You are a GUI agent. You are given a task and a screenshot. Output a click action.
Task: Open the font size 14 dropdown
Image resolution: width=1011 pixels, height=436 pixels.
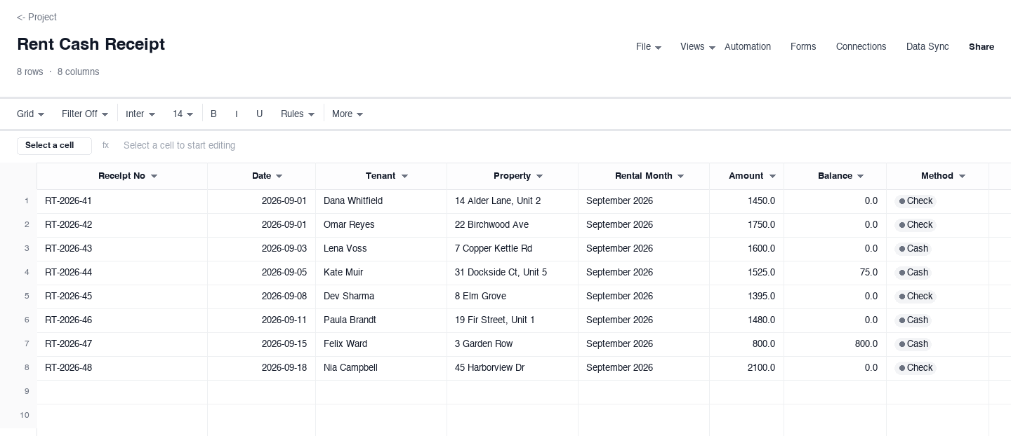[x=183, y=114]
